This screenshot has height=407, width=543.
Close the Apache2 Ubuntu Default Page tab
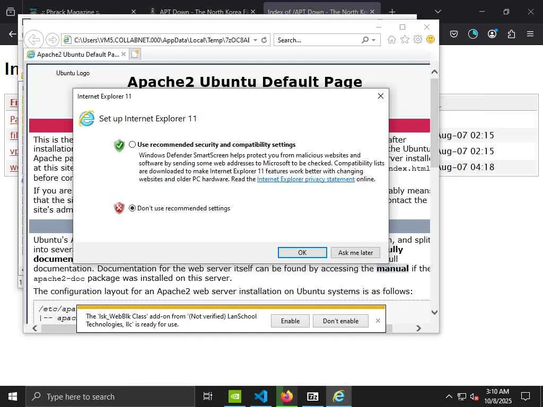pos(124,55)
